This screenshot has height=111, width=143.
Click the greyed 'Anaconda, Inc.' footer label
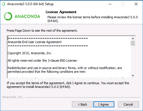click(13, 97)
